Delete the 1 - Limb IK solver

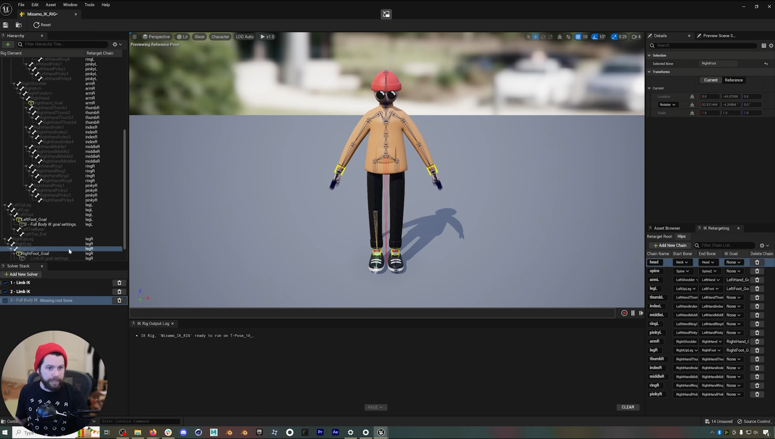point(119,283)
